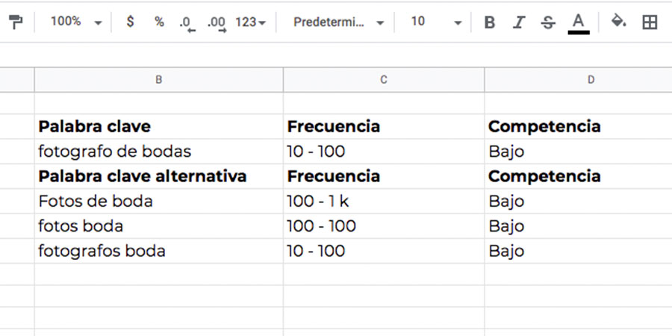
Task: Toggle italic formatting
Action: 519,22
